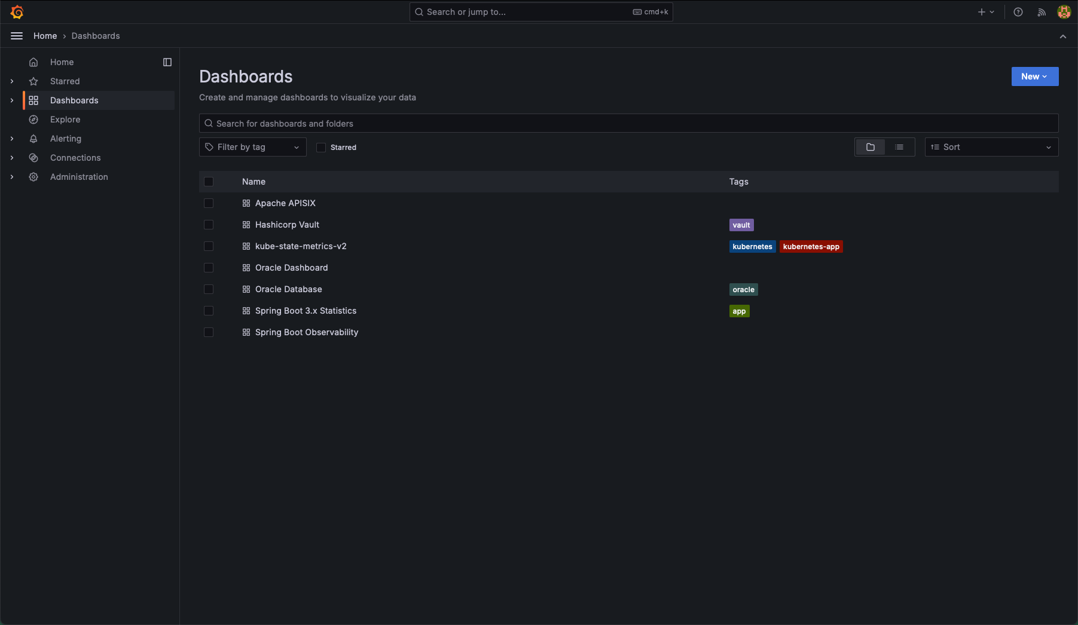Click the Alerting bell icon in sidebar
This screenshot has height=625, width=1078.
coord(33,139)
